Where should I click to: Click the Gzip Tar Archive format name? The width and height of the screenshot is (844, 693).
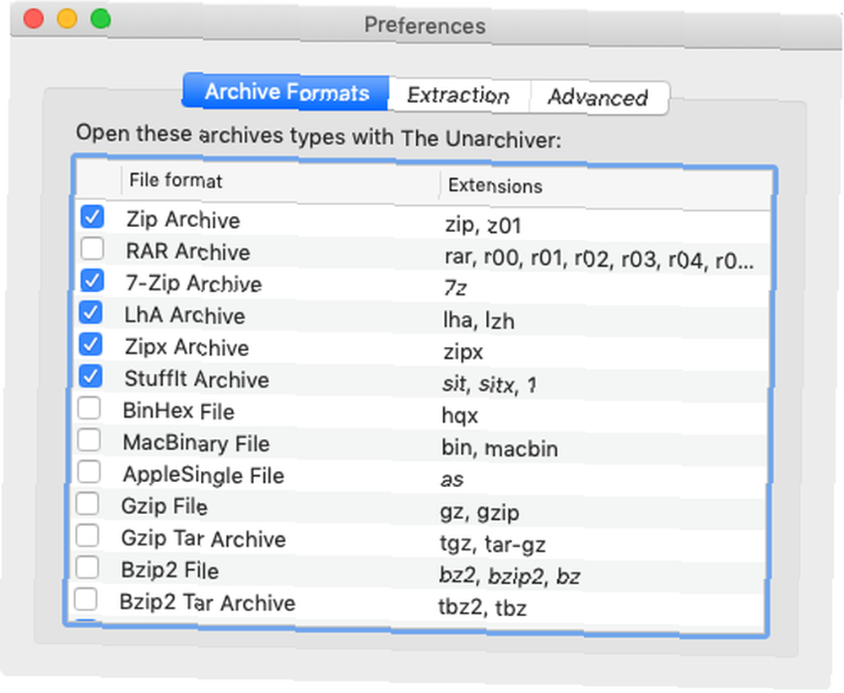203,539
